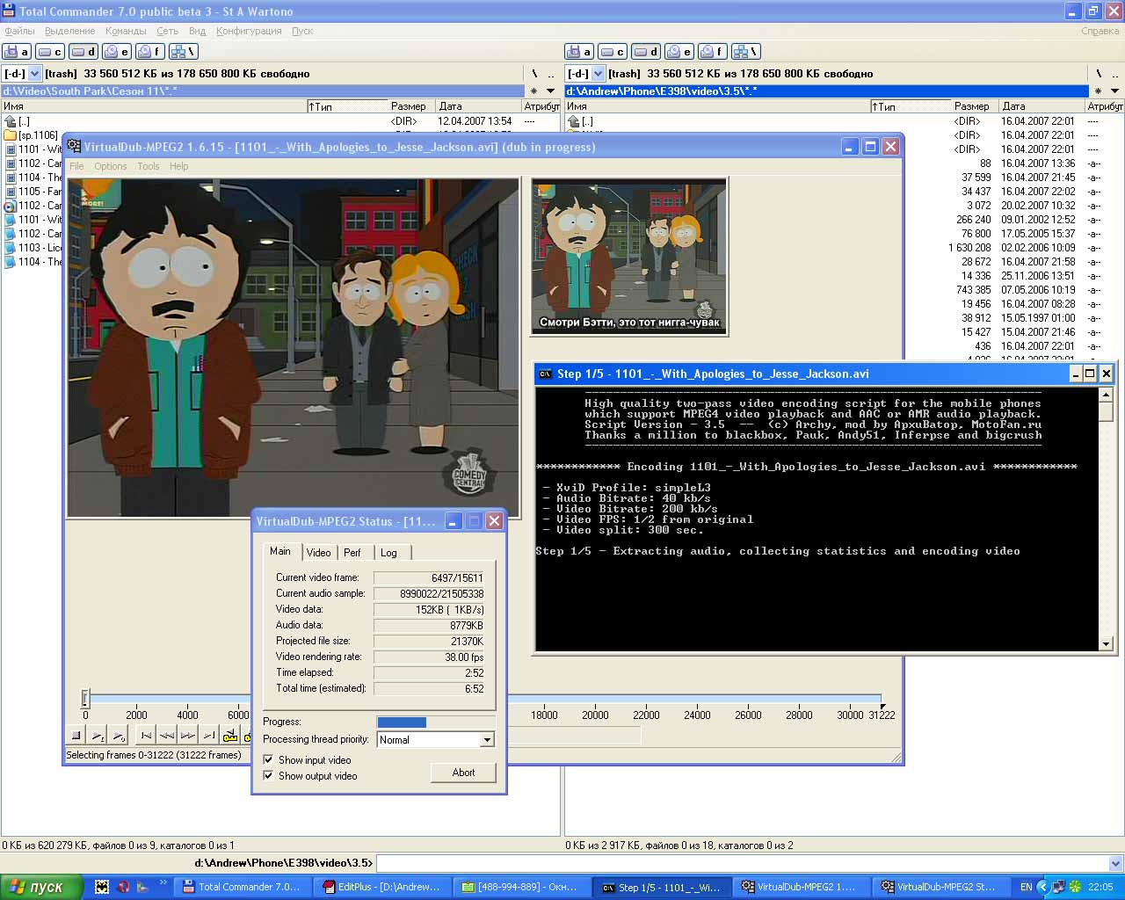Toggle Show input video checkbox
Screen dimensions: 1125x900
point(268,759)
